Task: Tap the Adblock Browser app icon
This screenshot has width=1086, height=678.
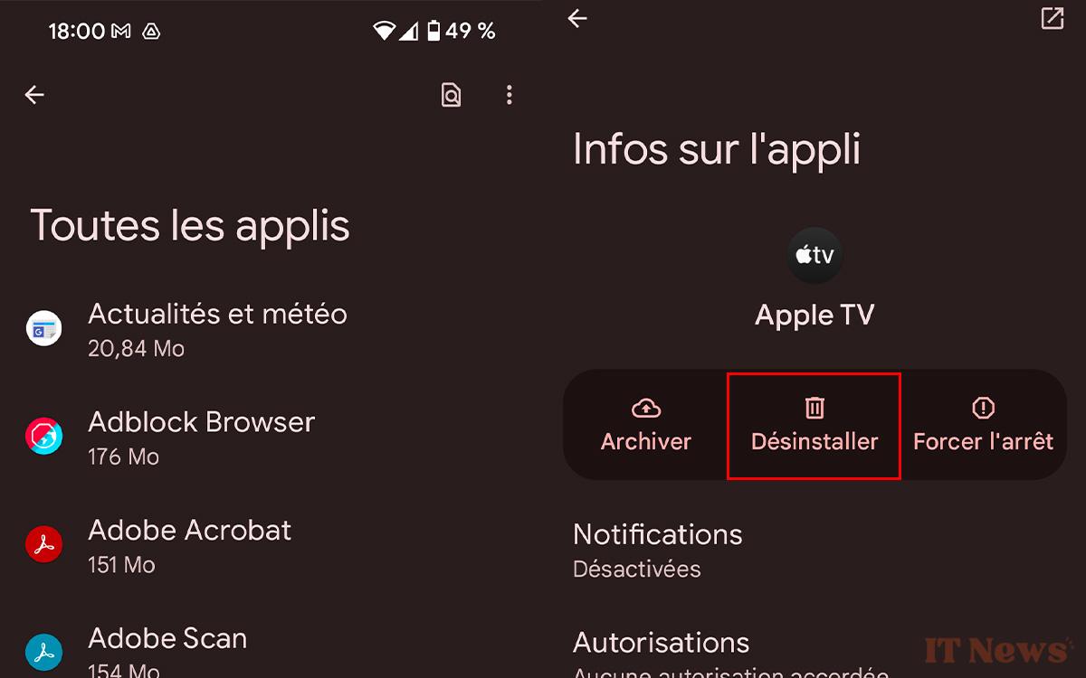Action: click(43, 437)
